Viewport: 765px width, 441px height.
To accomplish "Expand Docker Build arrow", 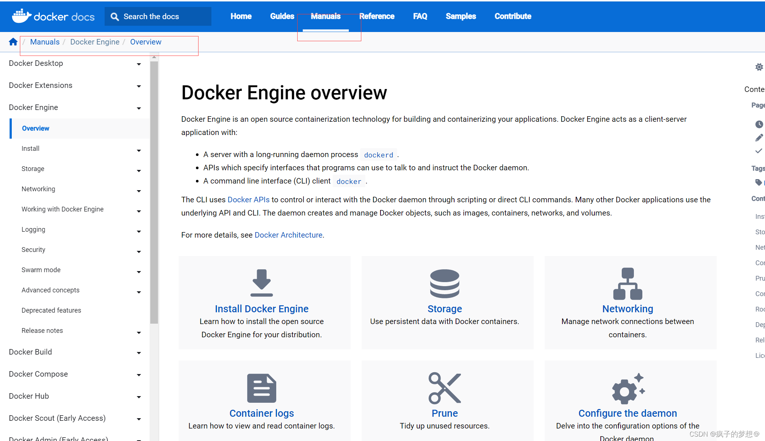I will [x=139, y=353].
